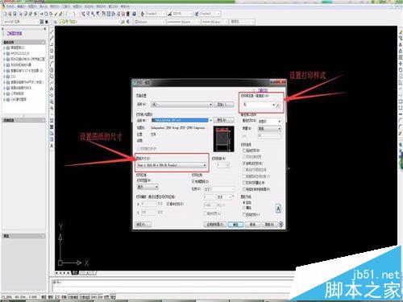Image resolution: width=403 pixels, height=302 pixels.
Task: Open the 文件 (File) menu
Action: [x=10, y=6]
